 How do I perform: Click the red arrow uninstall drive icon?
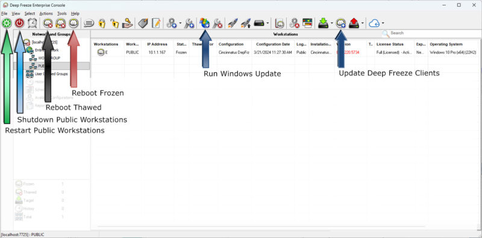click(x=354, y=23)
